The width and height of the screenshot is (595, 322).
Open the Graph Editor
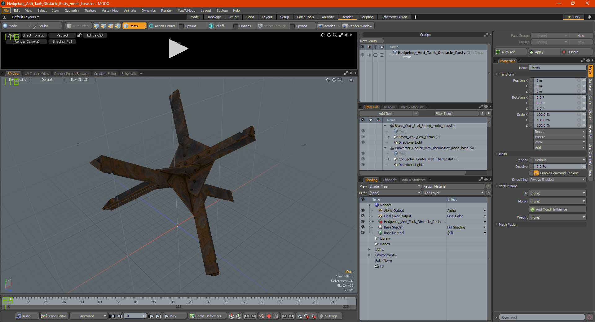point(54,316)
